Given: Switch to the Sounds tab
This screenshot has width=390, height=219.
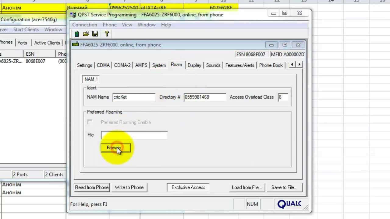Looking at the screenshot, I should tap(213, 65).
